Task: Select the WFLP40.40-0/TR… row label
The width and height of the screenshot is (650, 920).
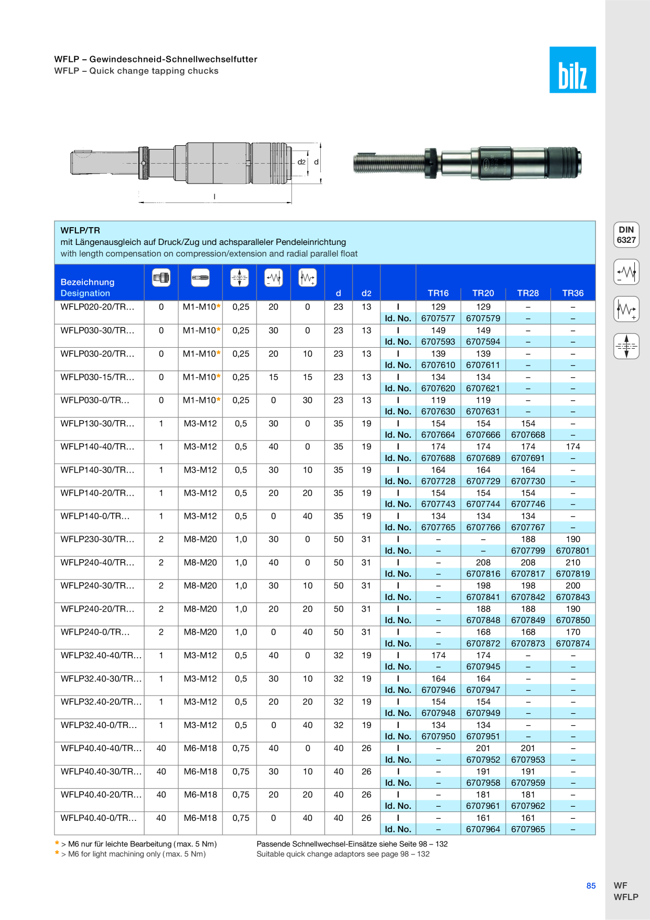Action: (x=99, y=818)
